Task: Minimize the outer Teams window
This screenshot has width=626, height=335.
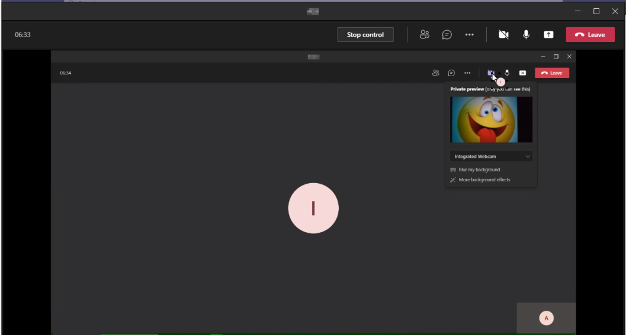Action: point(577,11)
